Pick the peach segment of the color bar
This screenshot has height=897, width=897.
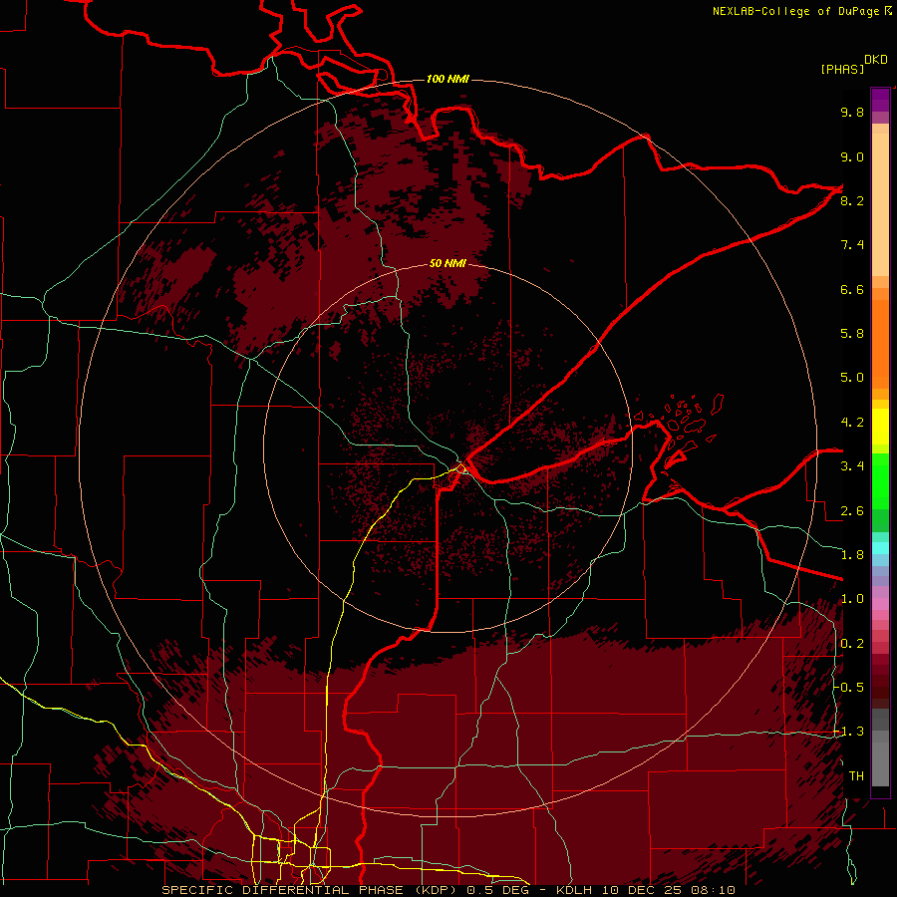point(880,200)
